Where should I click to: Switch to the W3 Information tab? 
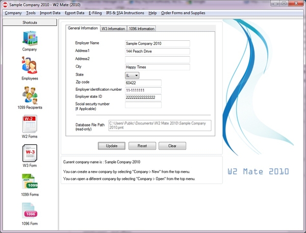click(x=113, y=29)
